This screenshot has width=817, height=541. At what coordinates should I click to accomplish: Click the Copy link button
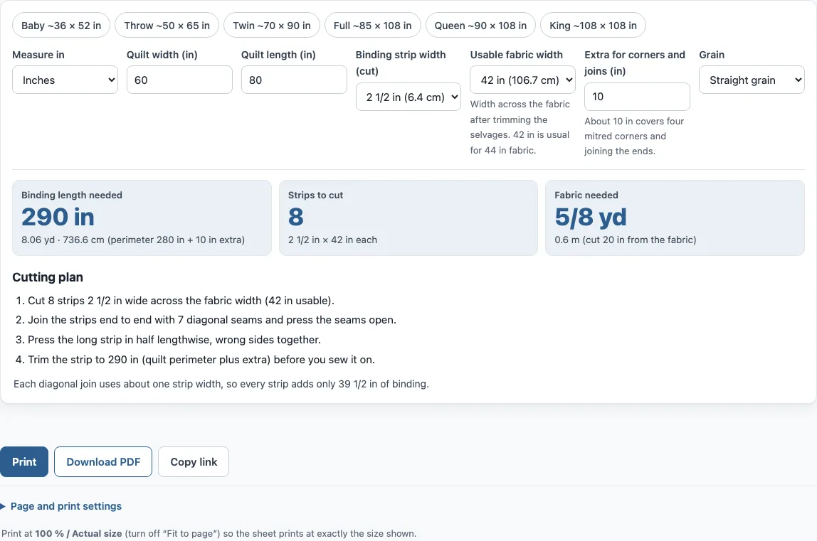pyautogui.click(x=194, y=462)
